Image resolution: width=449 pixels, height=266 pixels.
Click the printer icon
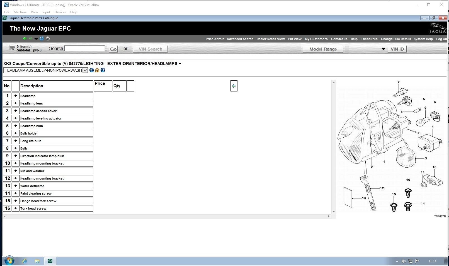tap(48, 38)
